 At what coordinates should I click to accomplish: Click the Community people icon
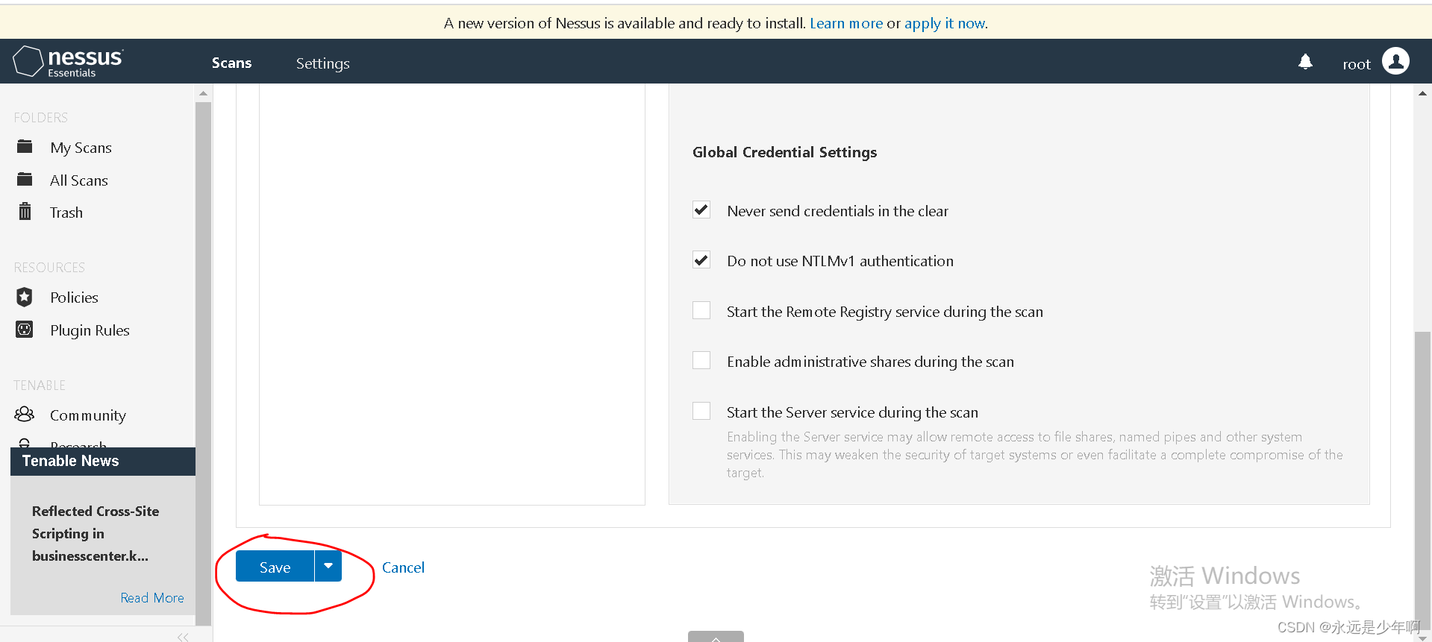25,414
